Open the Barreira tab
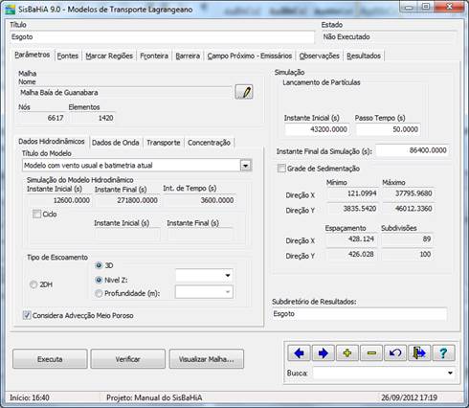This screenshot has width=469, height=408. (x=188, y=56)
